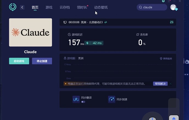
Task: Click the packet loss icon beside 丢包率
Action: click(138, 35)
